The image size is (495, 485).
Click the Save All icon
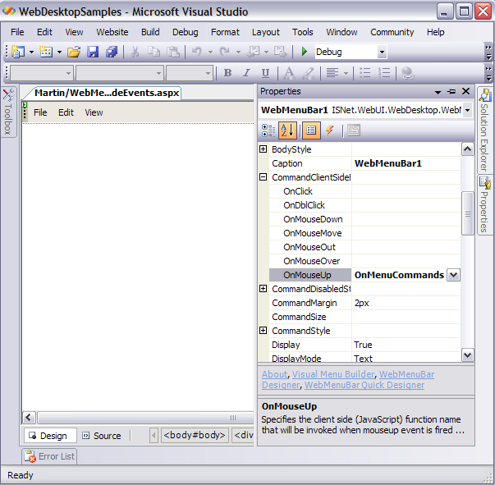point(111,52)
